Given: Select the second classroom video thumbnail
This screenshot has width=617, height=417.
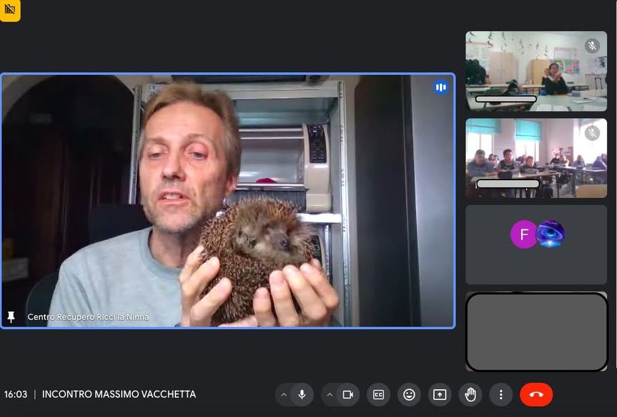Looking at the screenshot, I should 536,158.
